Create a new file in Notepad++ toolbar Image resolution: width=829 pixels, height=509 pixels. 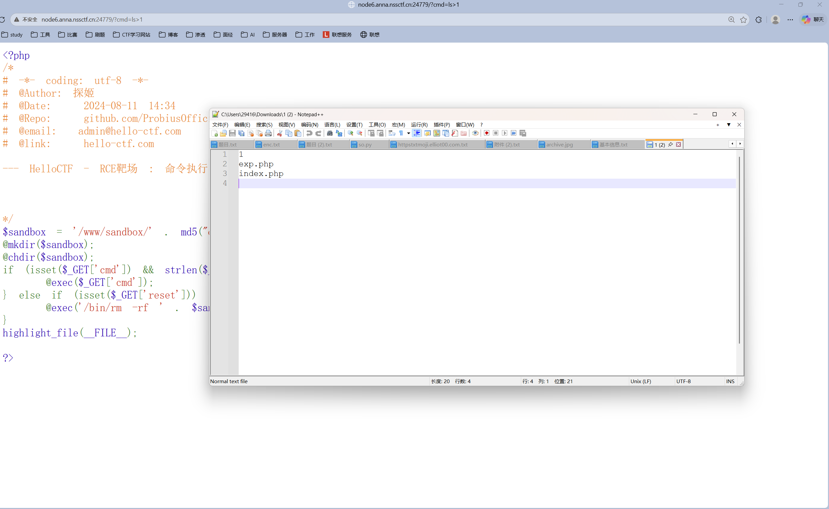pyautogui.click(x=215, y=133)
